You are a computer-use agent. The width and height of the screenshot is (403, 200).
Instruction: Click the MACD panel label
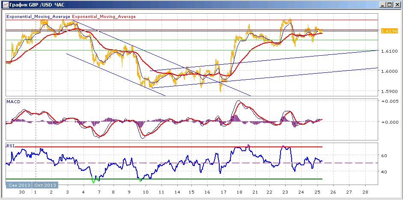[x=13, y=102]
